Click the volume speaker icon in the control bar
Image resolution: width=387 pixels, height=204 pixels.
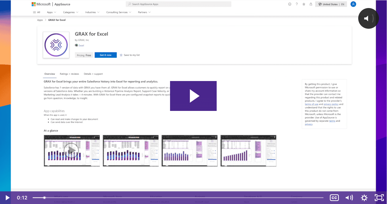click(x=349, y=198)
